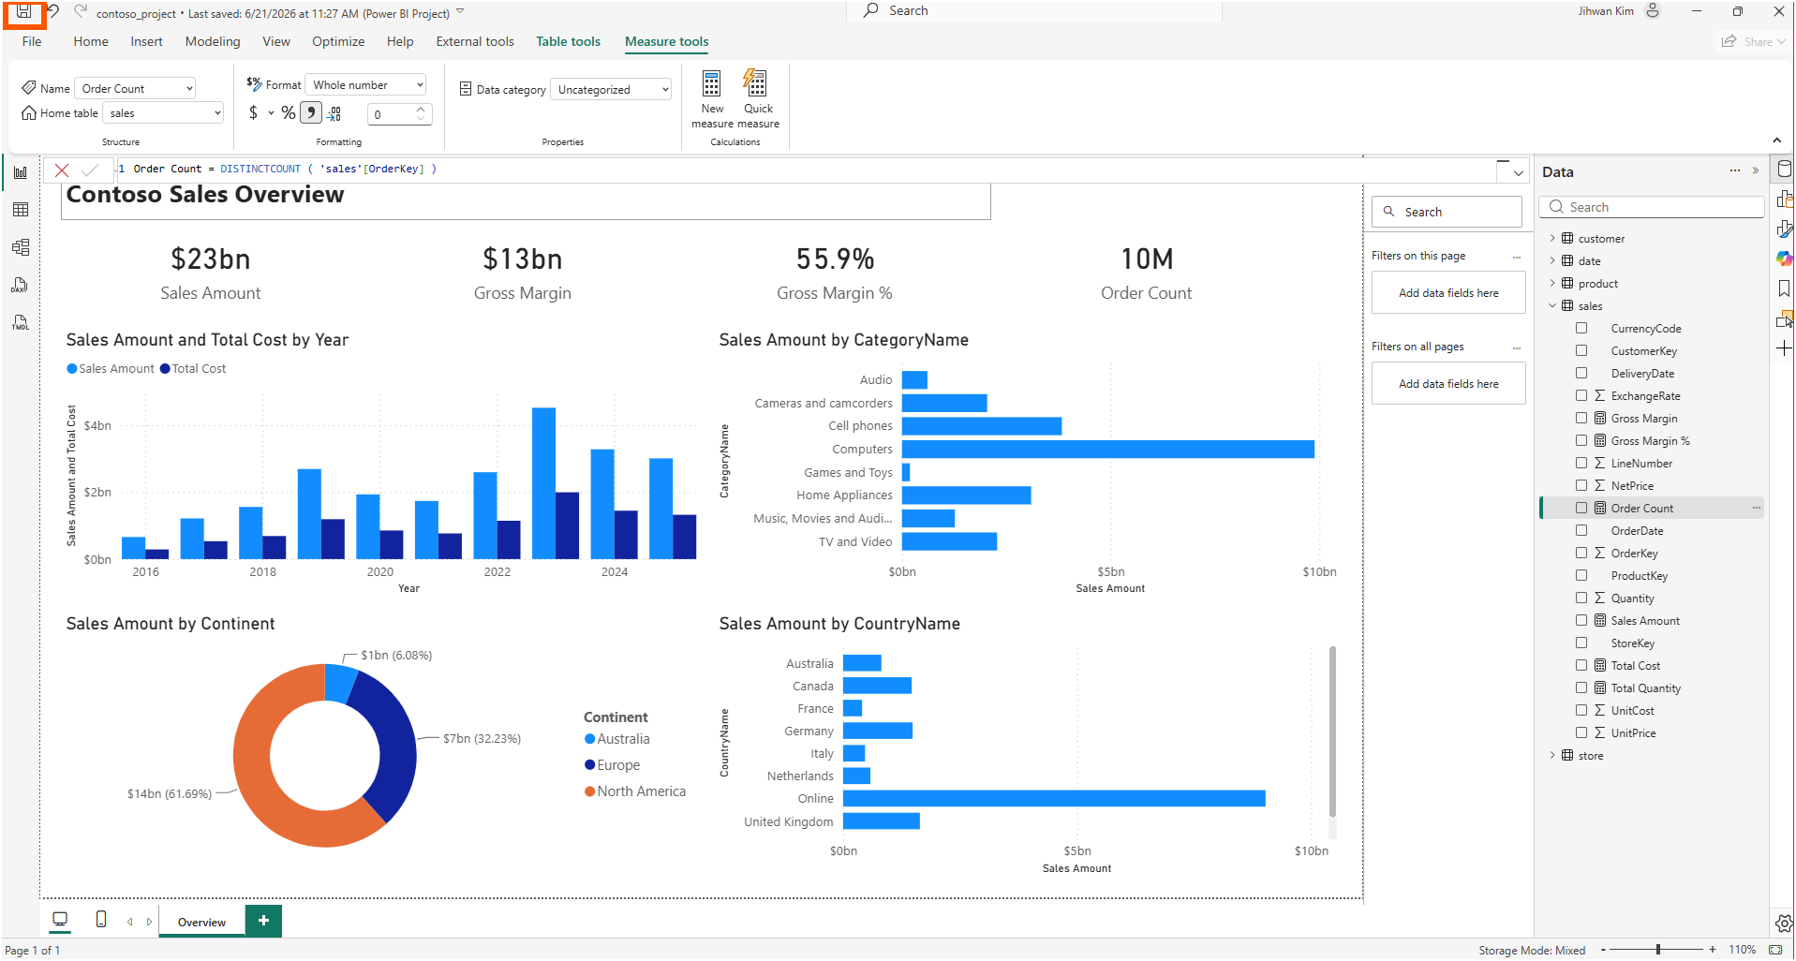Apply currency format dollar icon
The width and height of the screenshot is (1796, 961).
[x=254, y=113]
